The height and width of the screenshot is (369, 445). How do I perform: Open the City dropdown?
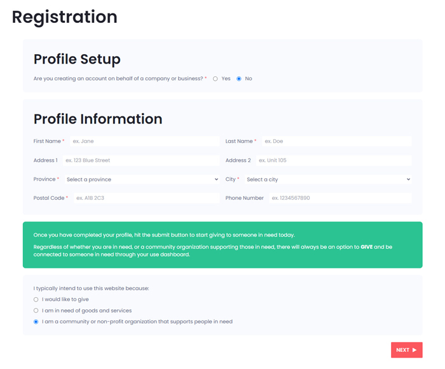[x=328, y=179]
